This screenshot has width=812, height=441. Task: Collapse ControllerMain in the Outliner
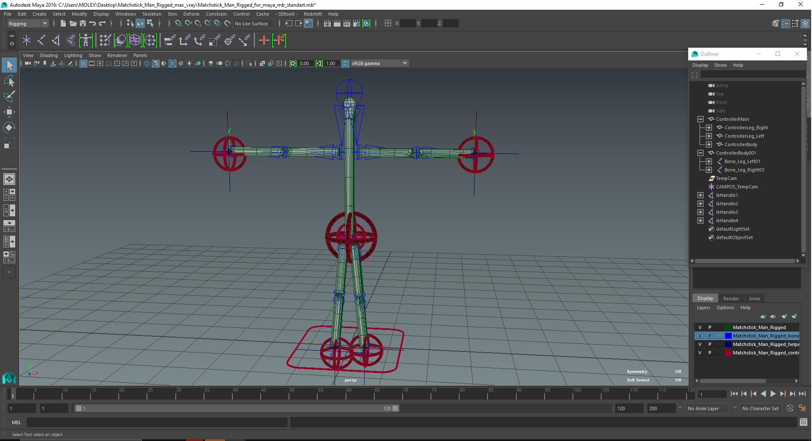[700, 119]
